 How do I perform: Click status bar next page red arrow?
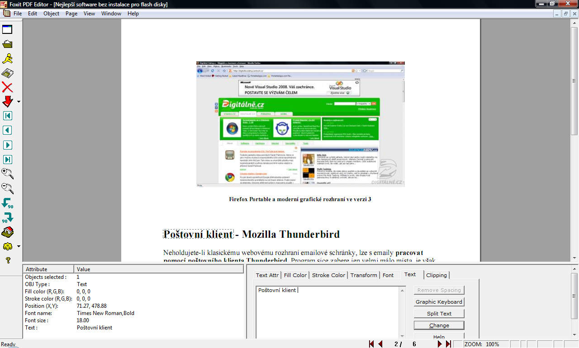(439, 344)
